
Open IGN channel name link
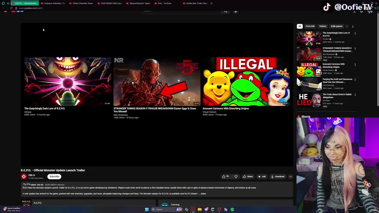(30, 175)
